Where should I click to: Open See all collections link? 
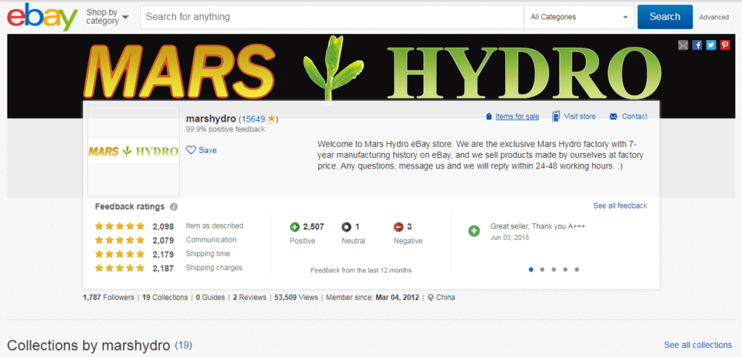(x=698, y=344)
